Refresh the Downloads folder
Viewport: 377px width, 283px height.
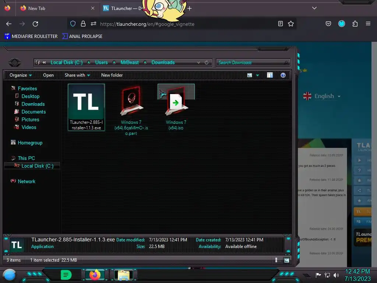207,63
